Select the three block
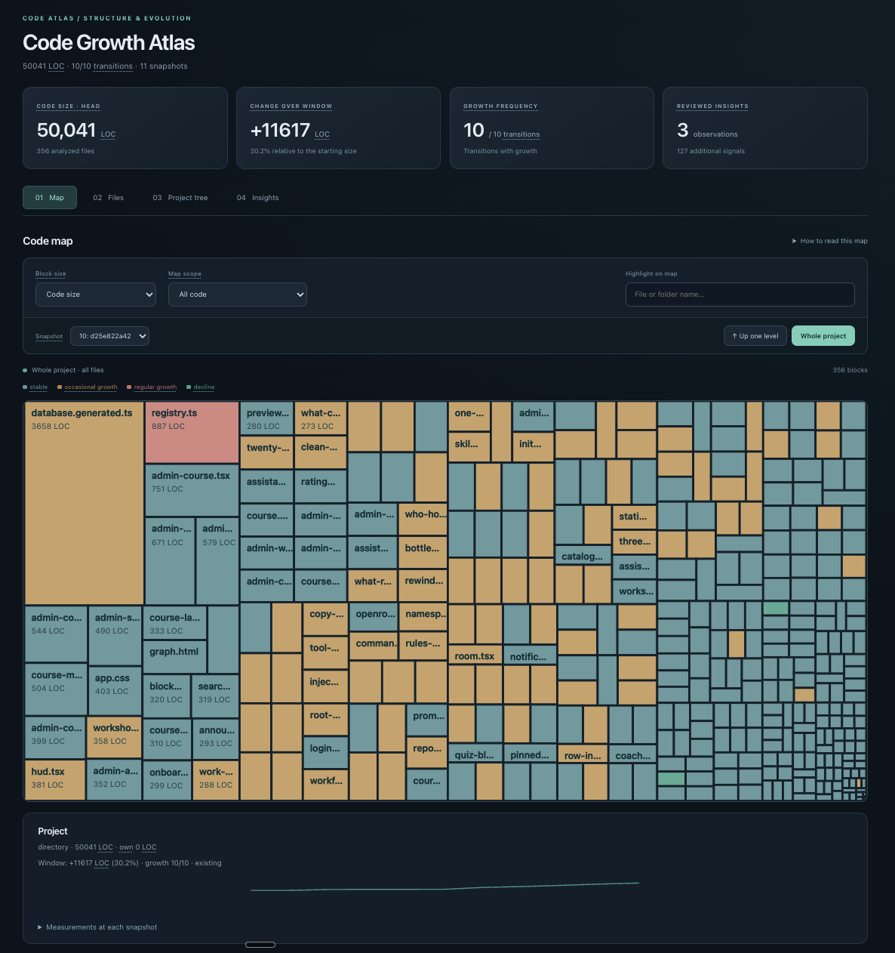The image size is (895, 953). [634, 541]
